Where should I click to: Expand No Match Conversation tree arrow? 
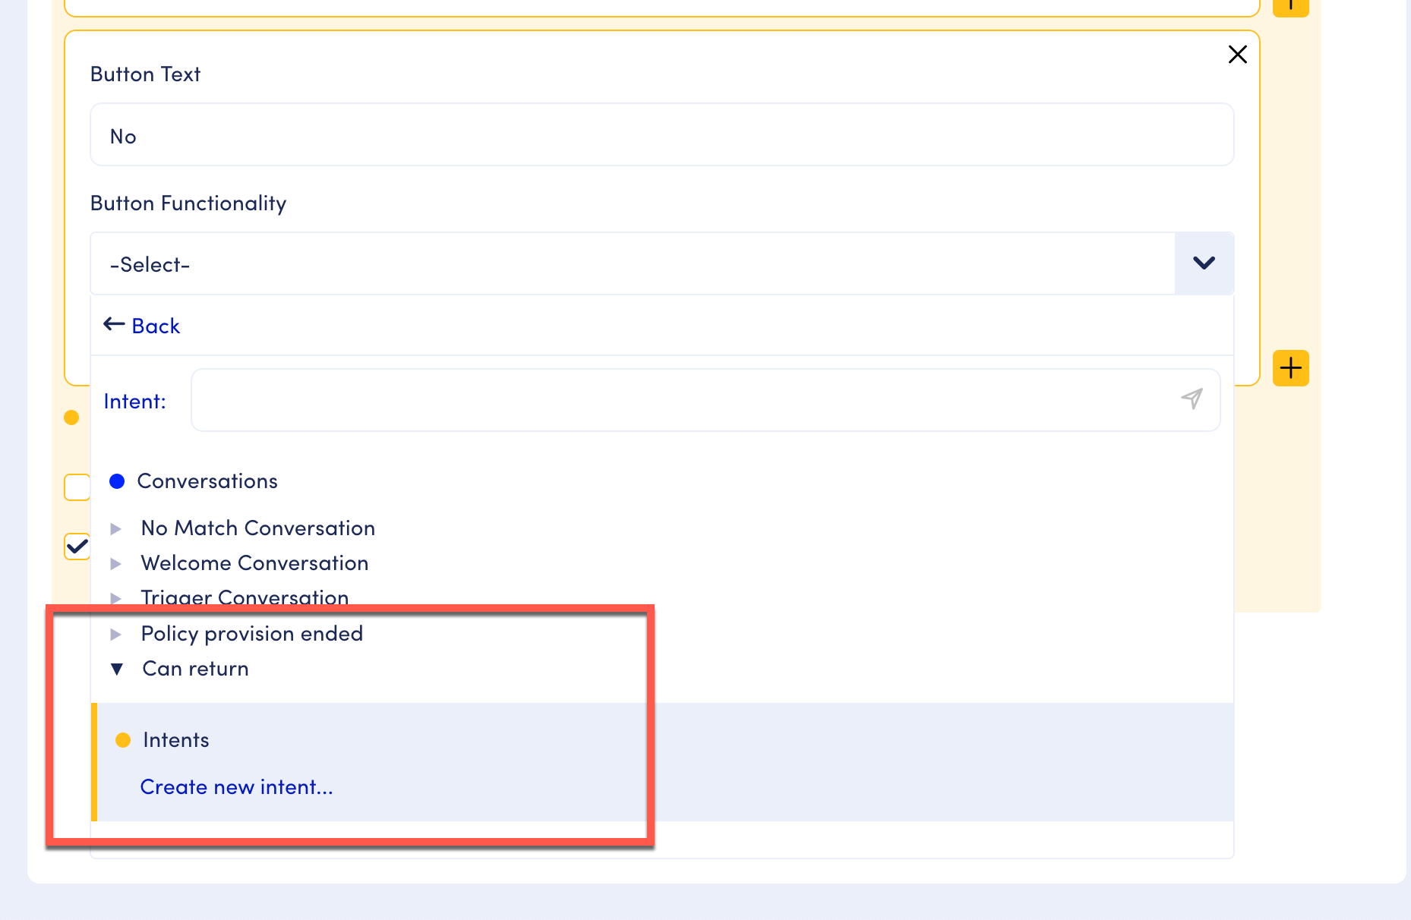pos(116,529)
